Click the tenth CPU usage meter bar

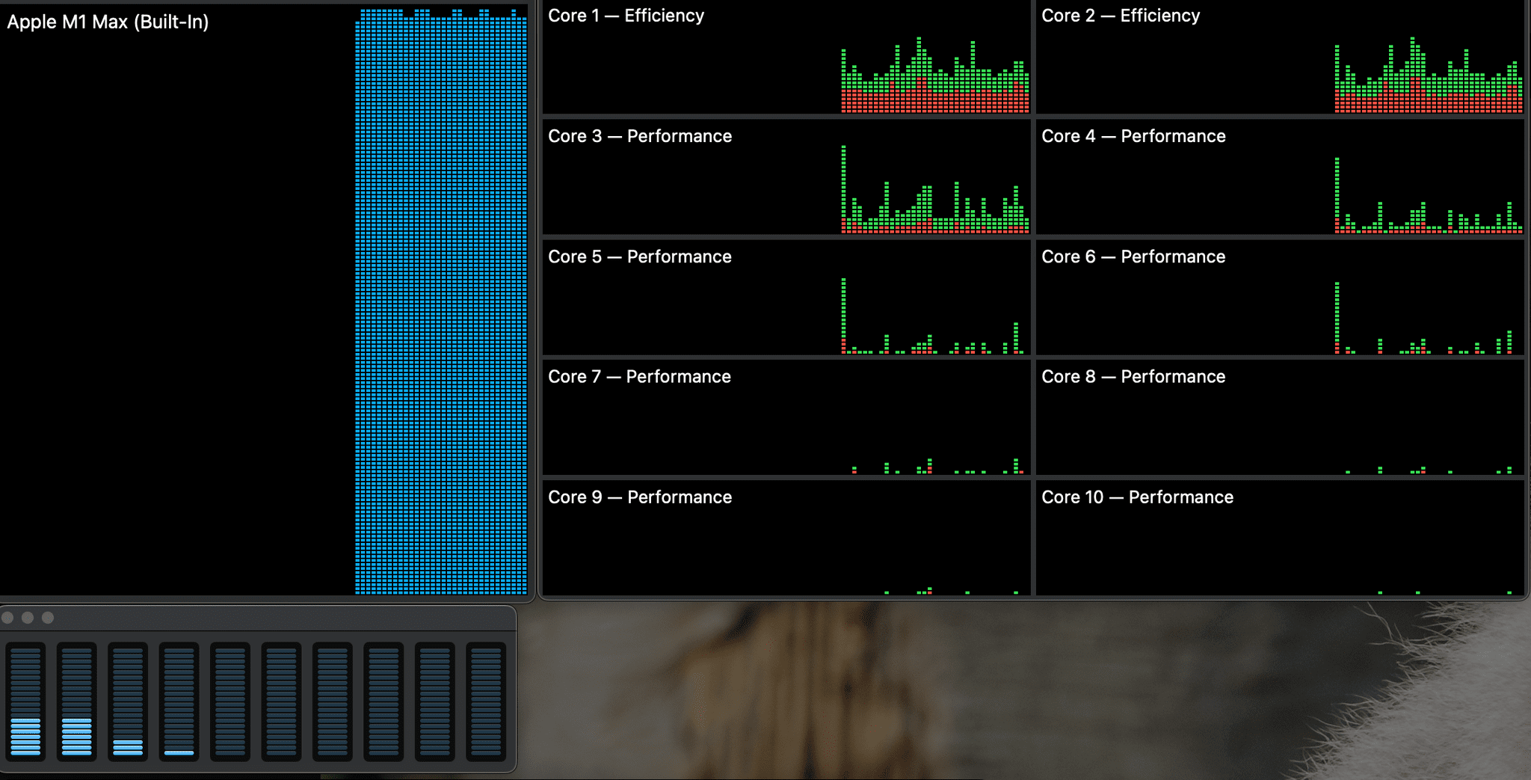[x=486, y=701]
